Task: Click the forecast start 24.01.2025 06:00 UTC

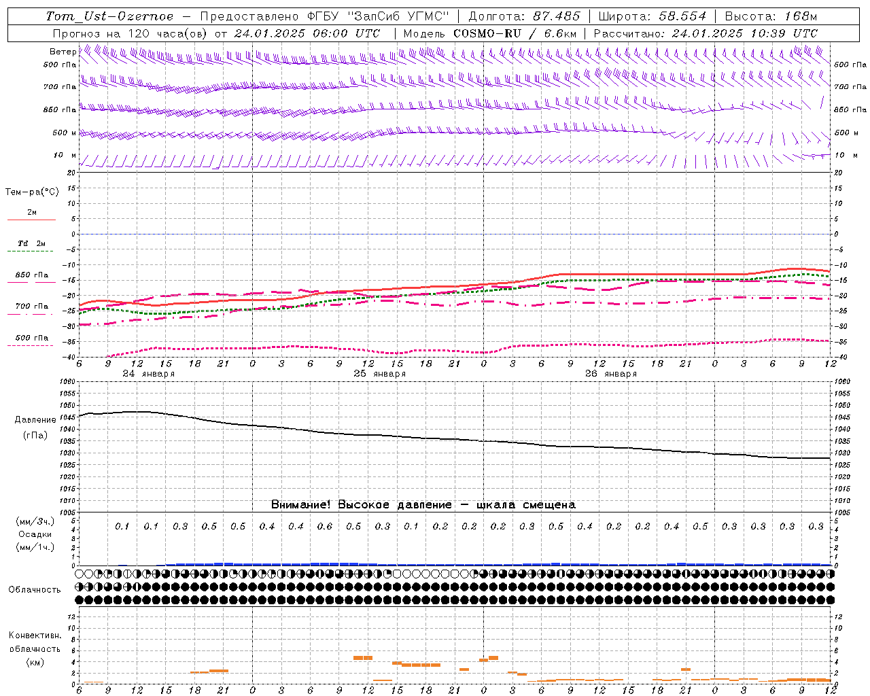Action: (307, 33)
